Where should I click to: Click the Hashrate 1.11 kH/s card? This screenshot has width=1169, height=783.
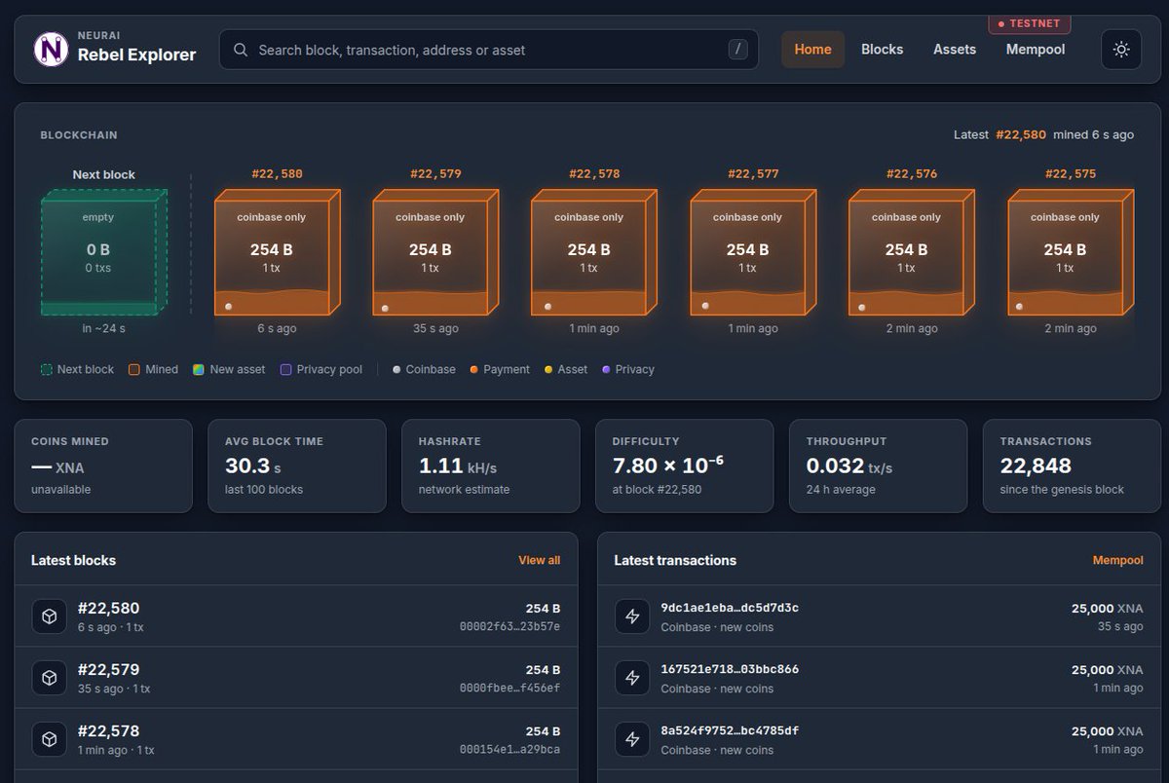491,466
